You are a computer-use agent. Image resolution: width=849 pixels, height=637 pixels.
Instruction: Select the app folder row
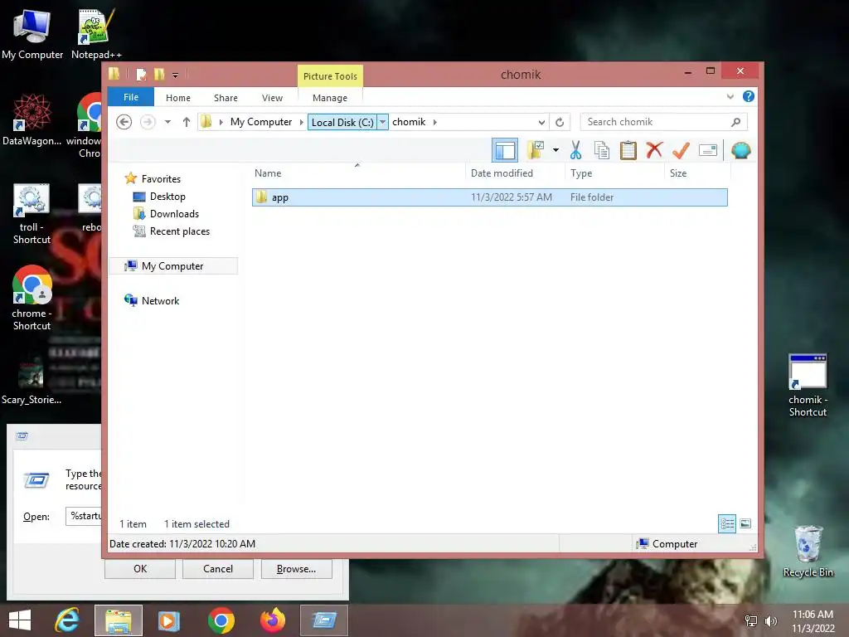(x=489, y=197)
